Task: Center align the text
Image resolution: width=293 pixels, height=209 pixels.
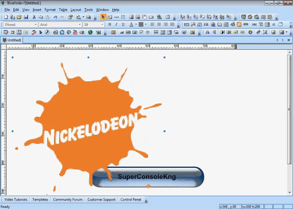Action: [159, 25]
